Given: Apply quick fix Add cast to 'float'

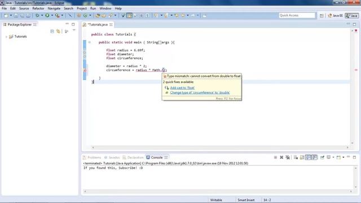Looking at the screenshot, I should coord(182,88).
